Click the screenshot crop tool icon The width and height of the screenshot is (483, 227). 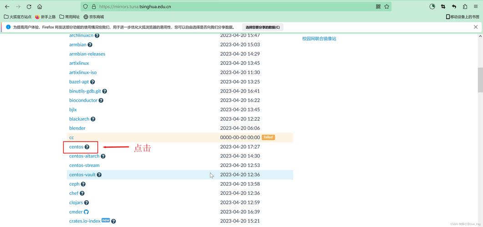(x=443, y=6)
